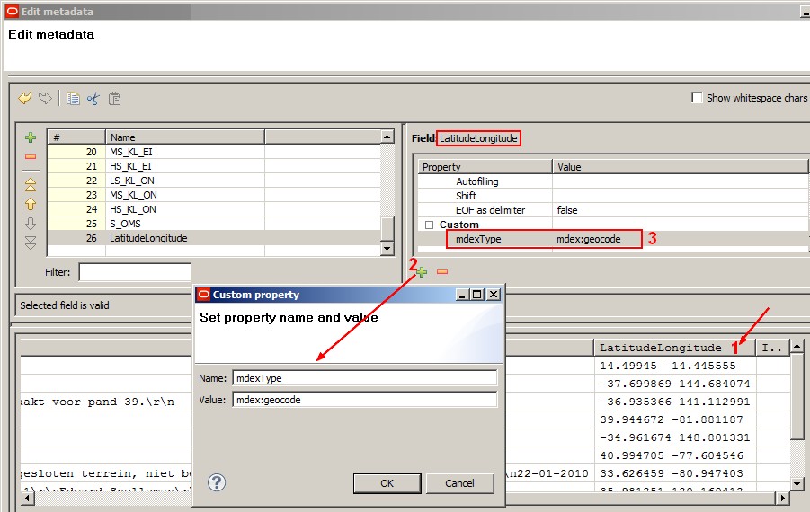Open help in Custom property dialog
The height and width of the screenshot is (512, 810).
pyautogui.click(x=216, y=482)
